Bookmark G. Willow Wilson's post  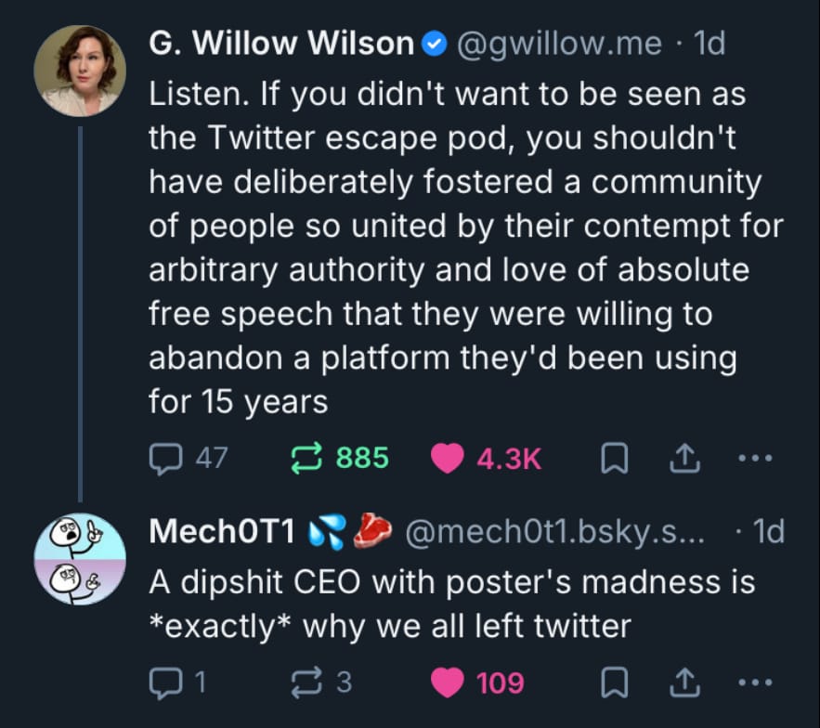tap(610, 458)
